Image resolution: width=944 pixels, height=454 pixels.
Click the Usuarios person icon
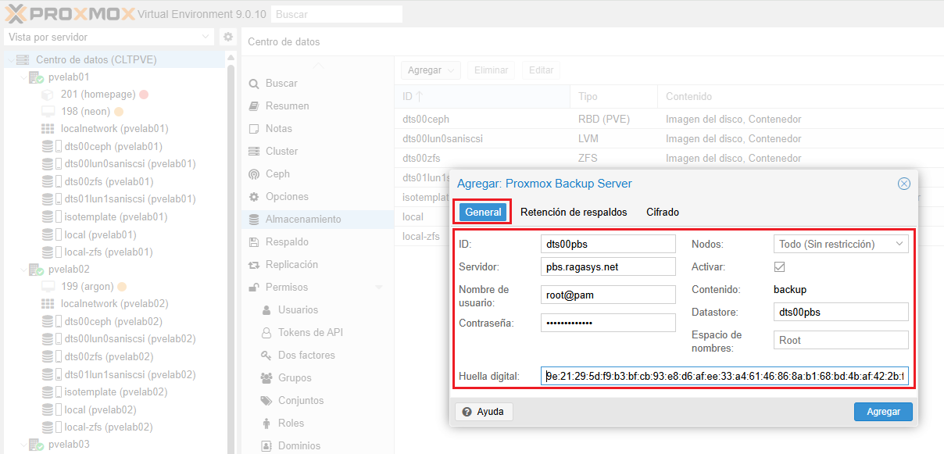click(266, 310)
